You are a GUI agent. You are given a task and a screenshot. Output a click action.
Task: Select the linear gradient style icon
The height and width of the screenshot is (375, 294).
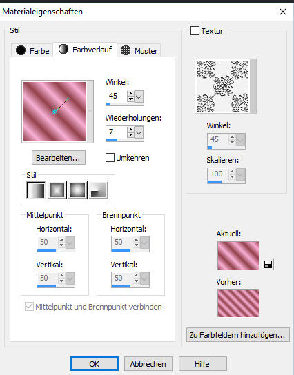click(36, 190)
